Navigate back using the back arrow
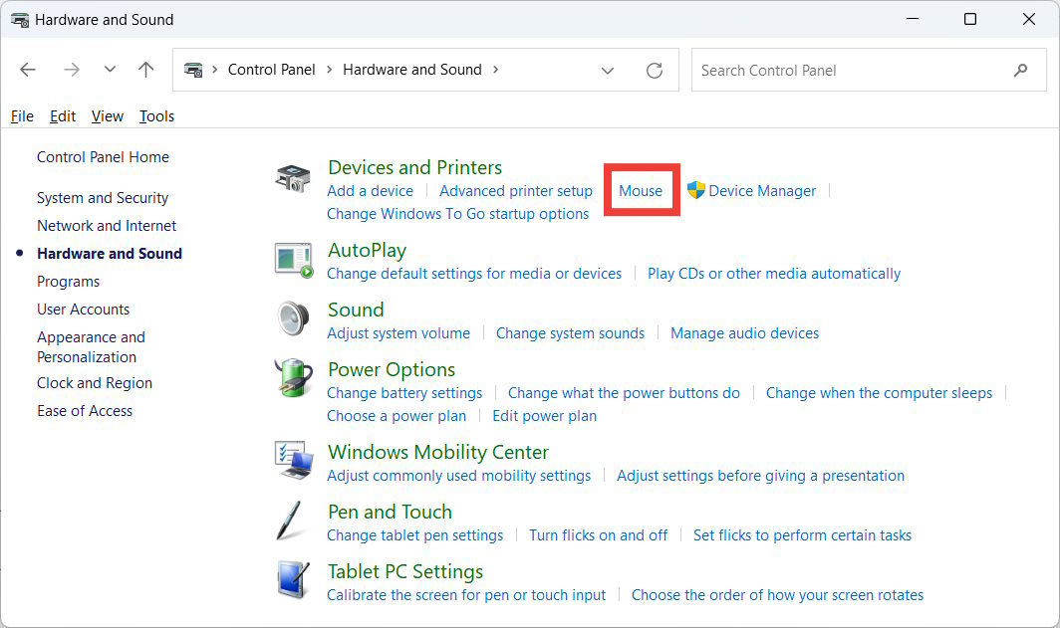 tap(28, 70)
